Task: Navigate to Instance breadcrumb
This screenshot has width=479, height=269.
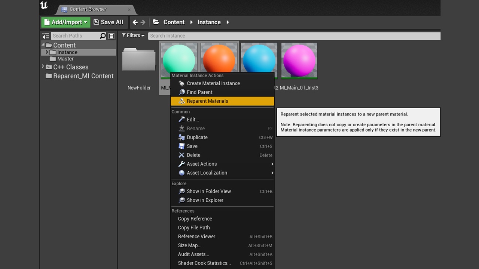Action: (x=209, y=22)
